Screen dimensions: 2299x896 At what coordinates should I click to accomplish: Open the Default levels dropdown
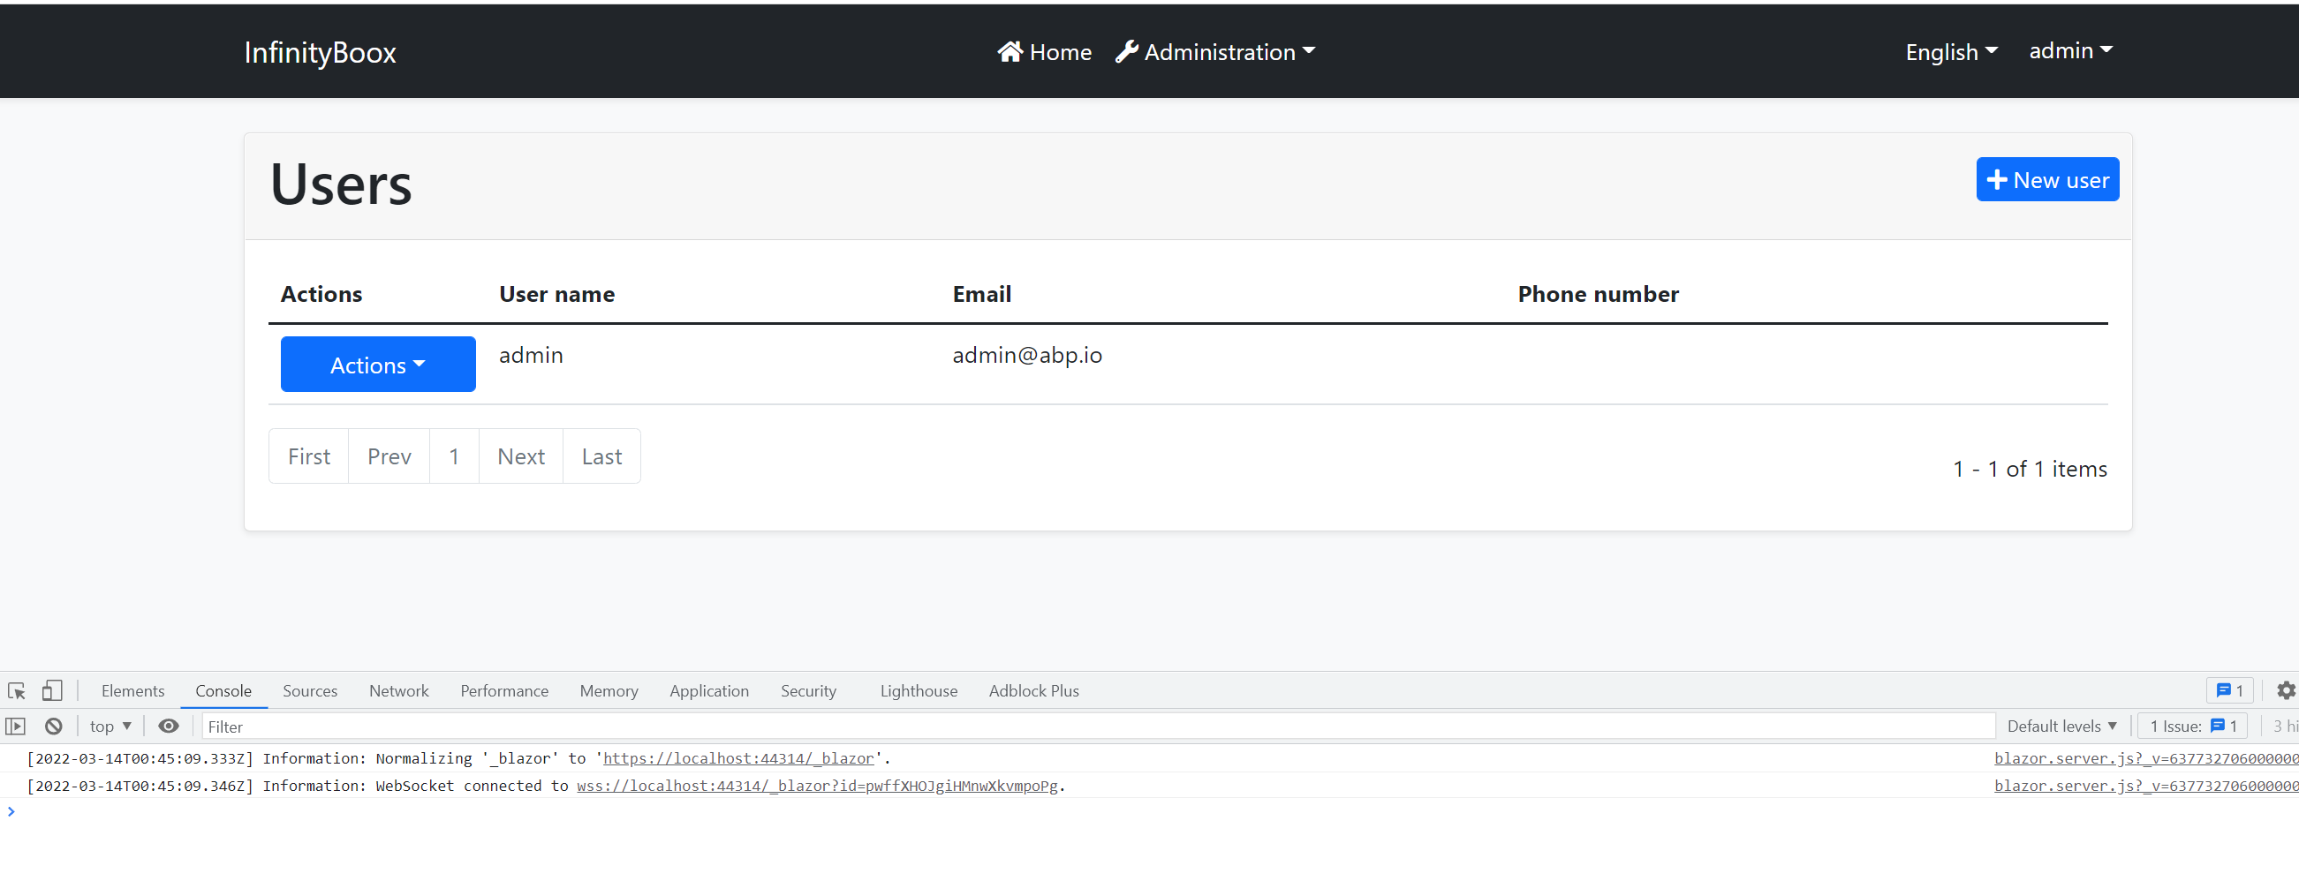2061,726
